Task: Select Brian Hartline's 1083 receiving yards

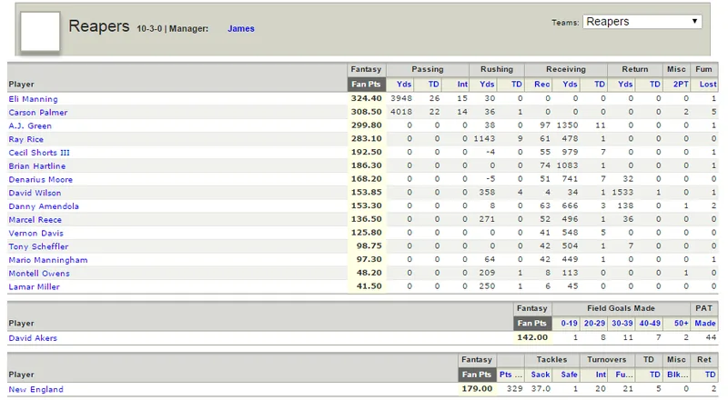Action: click(567, 166)
